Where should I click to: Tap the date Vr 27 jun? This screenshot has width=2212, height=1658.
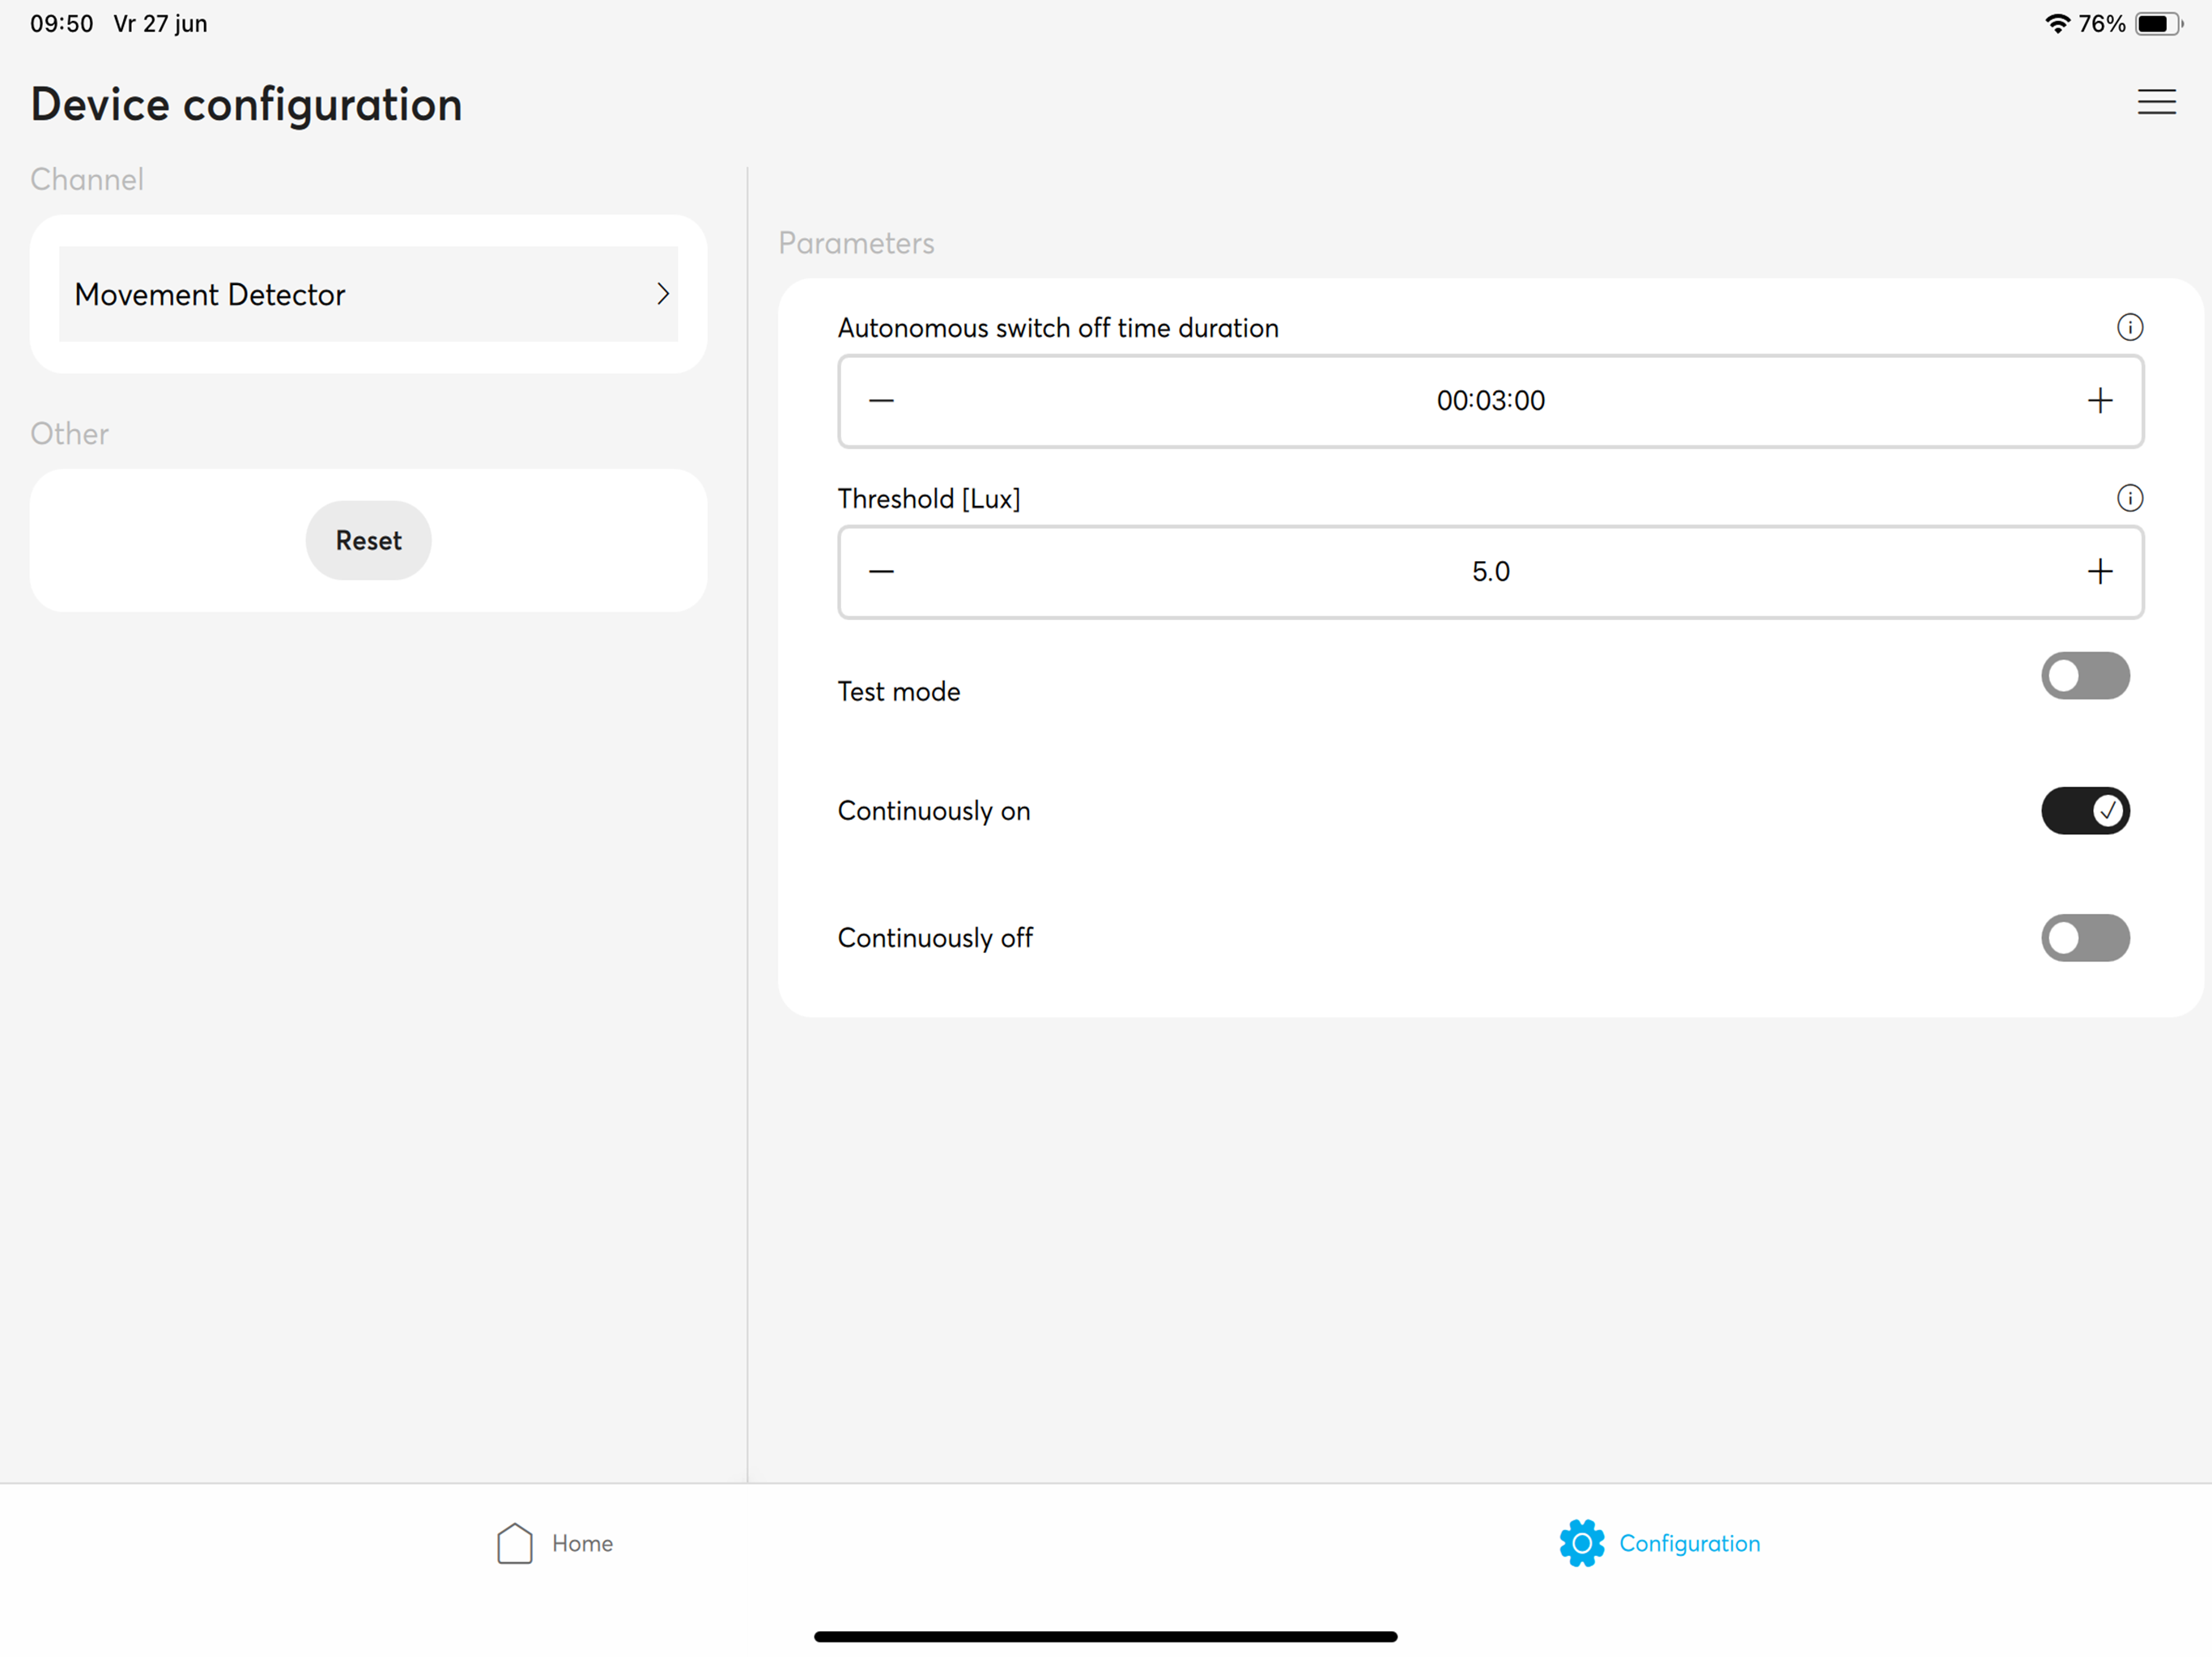point(160,24)
